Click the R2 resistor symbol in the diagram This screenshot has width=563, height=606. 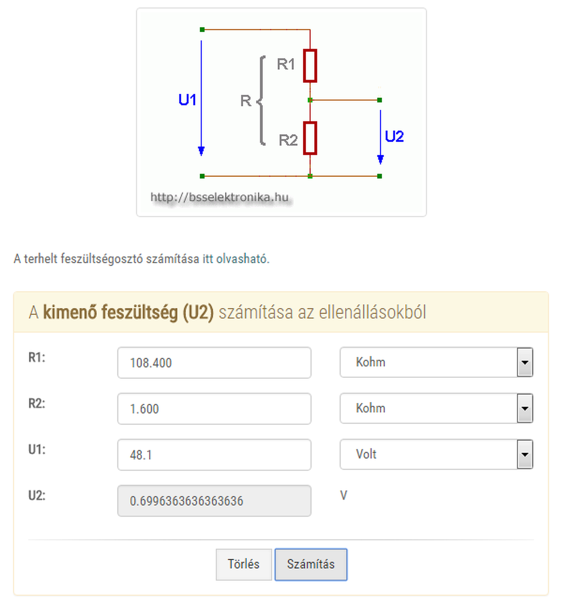(x=310, y=138)
